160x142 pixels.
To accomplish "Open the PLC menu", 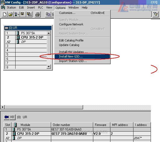I will (40, 7).
